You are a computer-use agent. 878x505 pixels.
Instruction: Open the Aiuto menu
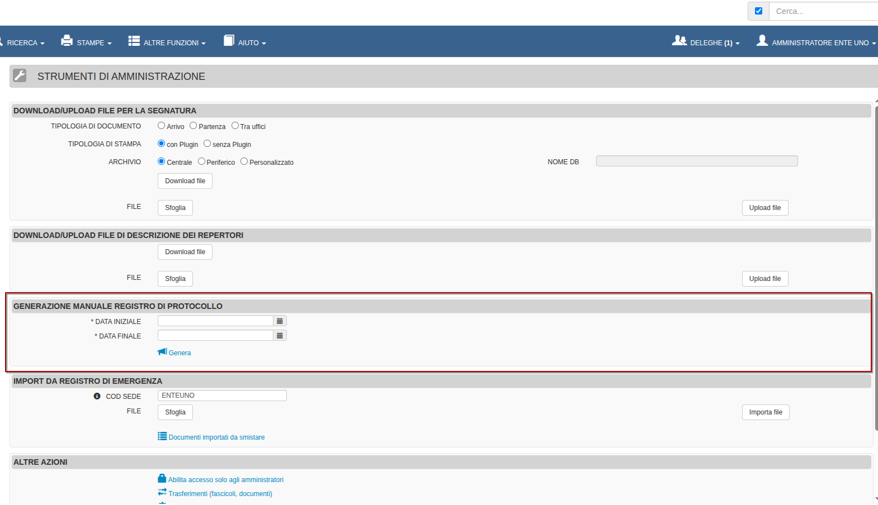click(x=245, y=42)
